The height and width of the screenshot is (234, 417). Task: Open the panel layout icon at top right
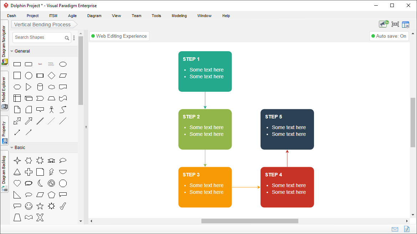click(x=406, y=25)
